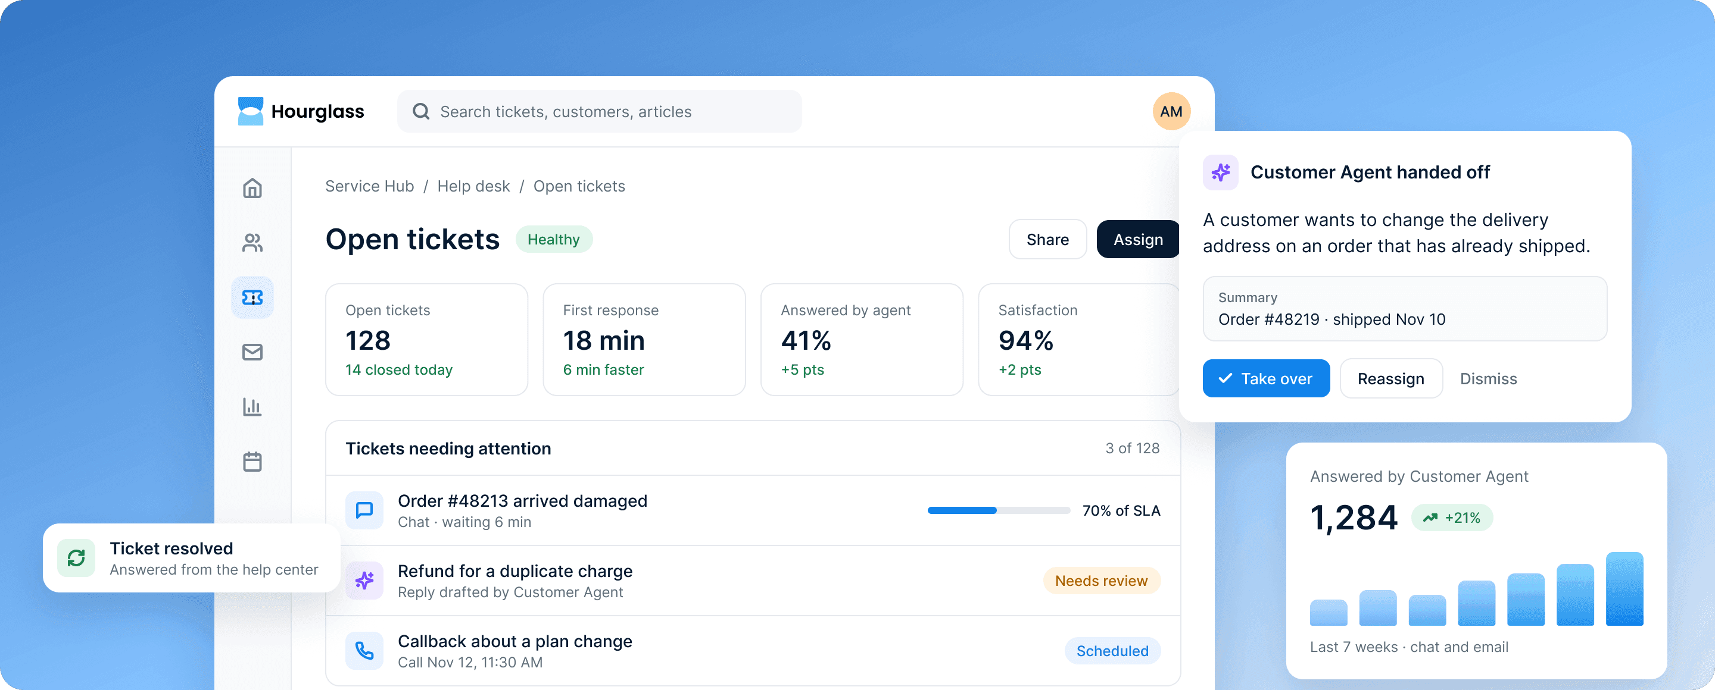
Task: Open ticket Callback about a plan change
Action: [752, 650]
